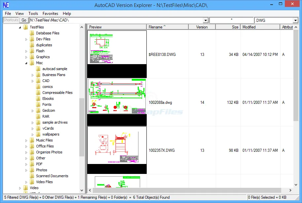Collapse the TestFiles tree node
The image size is (302, 203).
point(20,27)
